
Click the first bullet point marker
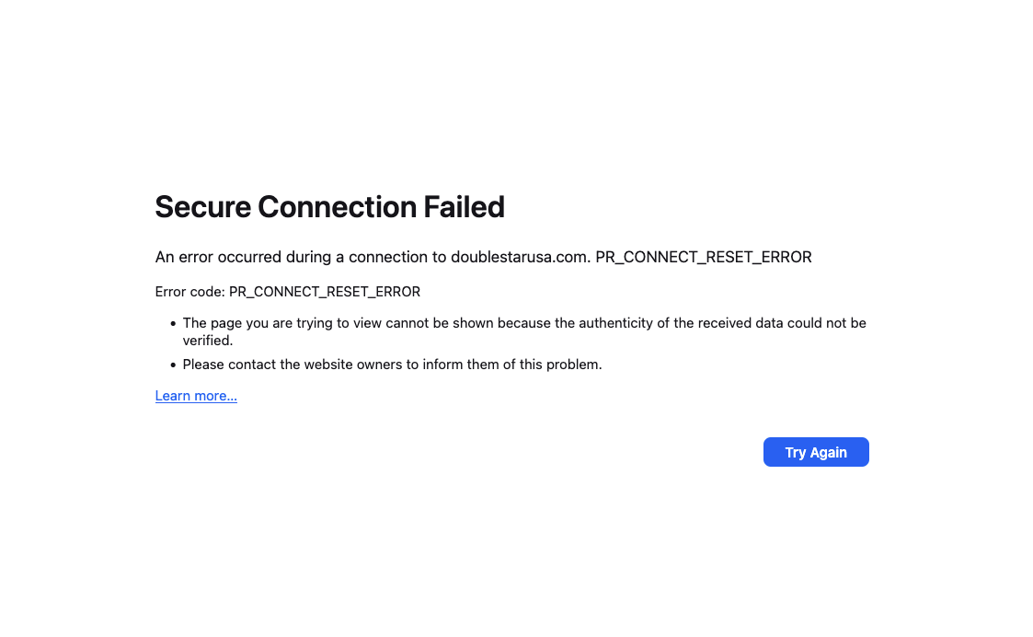pos(173,324)
